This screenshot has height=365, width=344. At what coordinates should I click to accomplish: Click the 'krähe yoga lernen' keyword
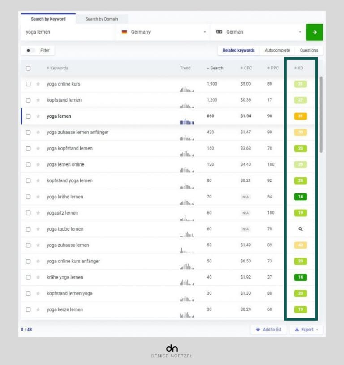(64, 277)
